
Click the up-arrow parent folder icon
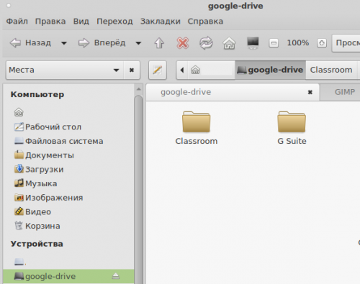159,43
